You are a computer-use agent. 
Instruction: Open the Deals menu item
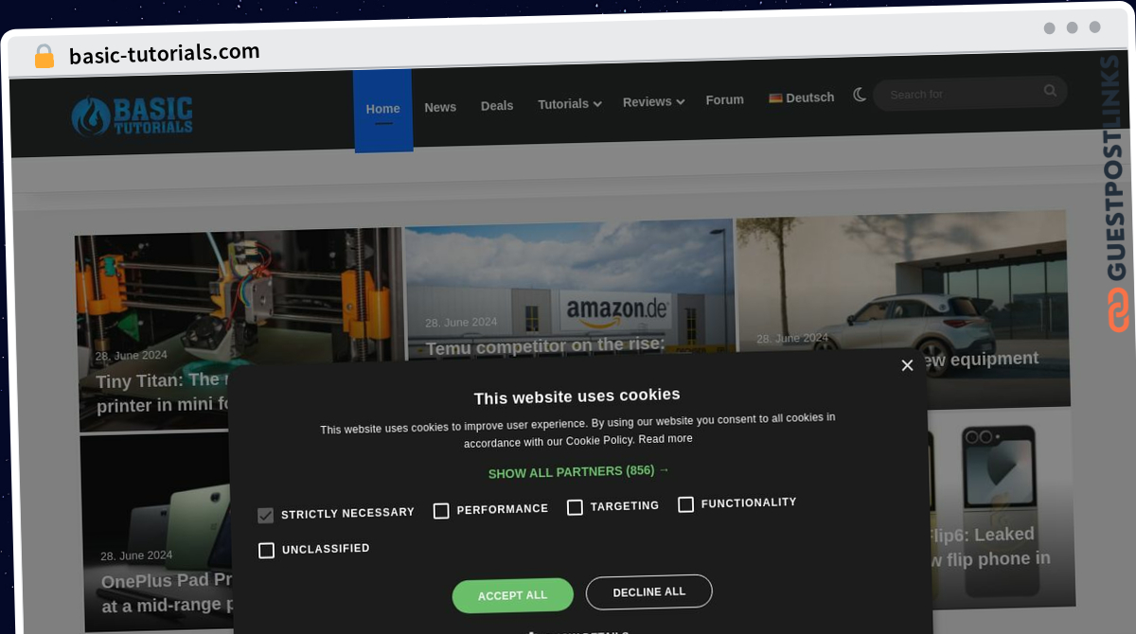point(497,106)
